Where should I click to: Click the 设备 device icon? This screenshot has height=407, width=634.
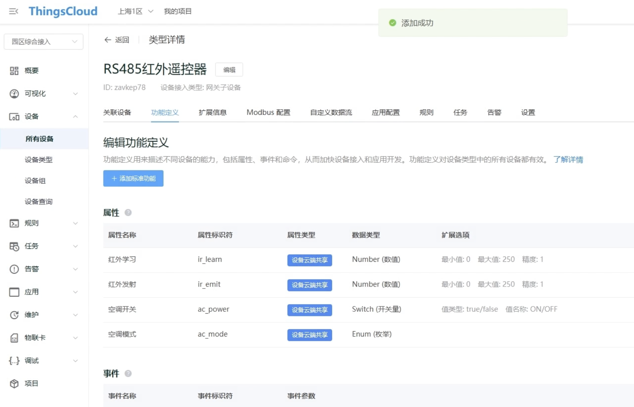point(14,117)
